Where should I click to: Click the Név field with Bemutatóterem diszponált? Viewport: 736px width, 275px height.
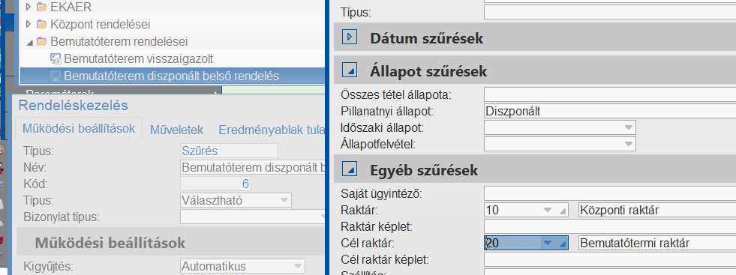(252, 167)
